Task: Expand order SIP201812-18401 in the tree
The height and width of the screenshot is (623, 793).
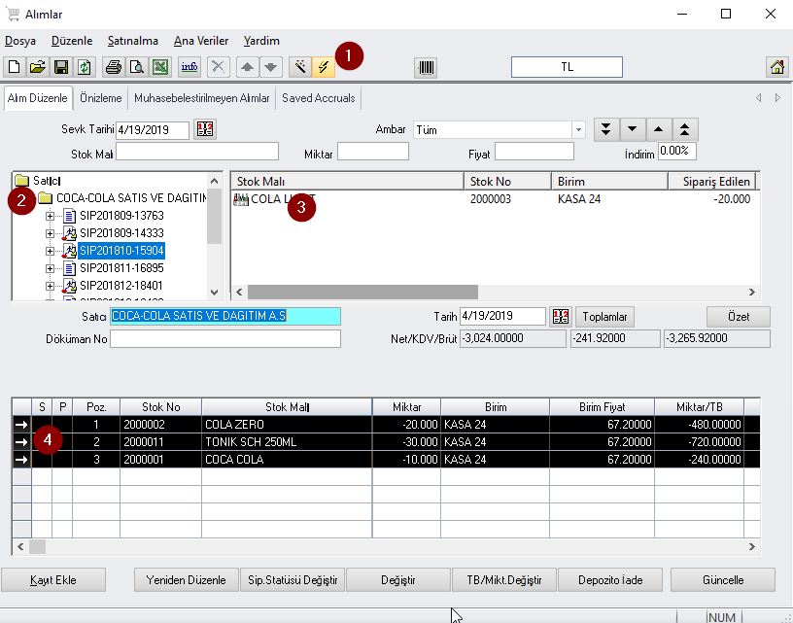Action: click(50, 286)
